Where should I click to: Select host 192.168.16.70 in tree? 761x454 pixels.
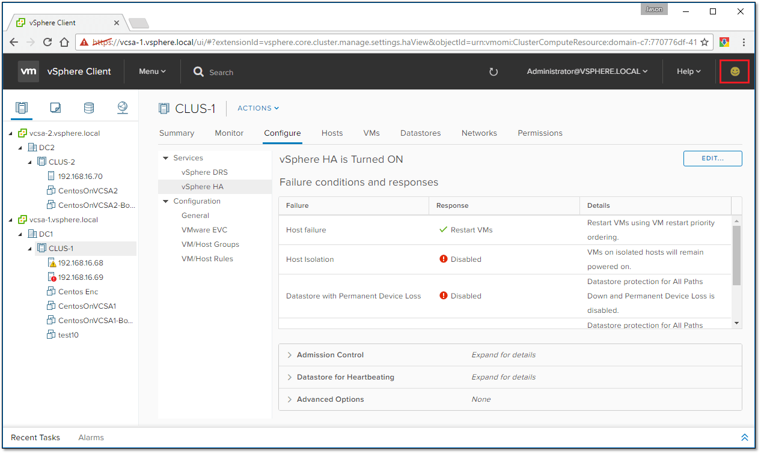(81, 177)
